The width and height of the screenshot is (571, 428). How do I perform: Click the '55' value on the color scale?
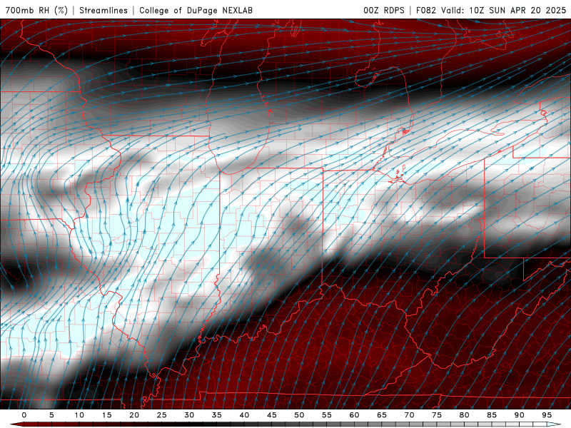pyautogui.click(x=327, y=415)
